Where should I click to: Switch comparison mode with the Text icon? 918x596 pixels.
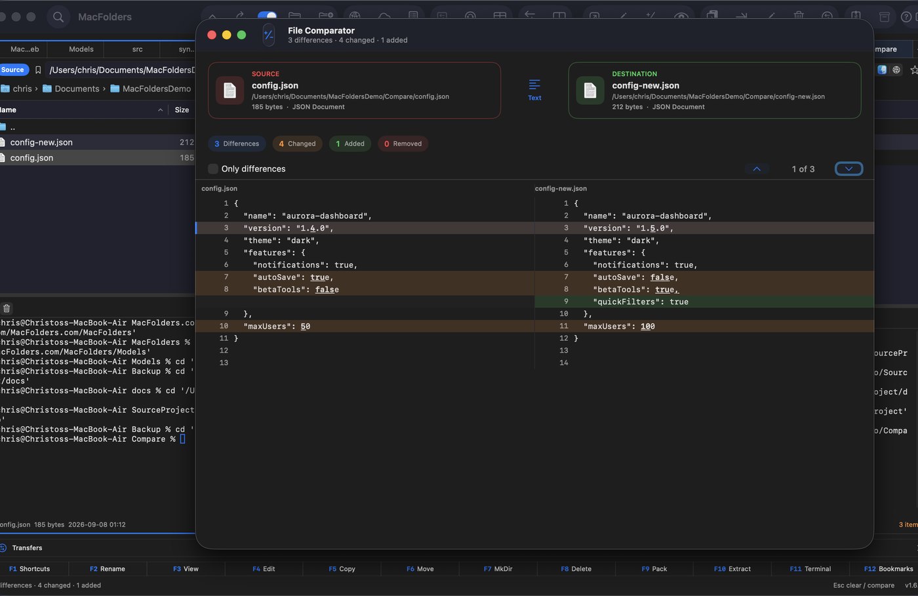534,90
